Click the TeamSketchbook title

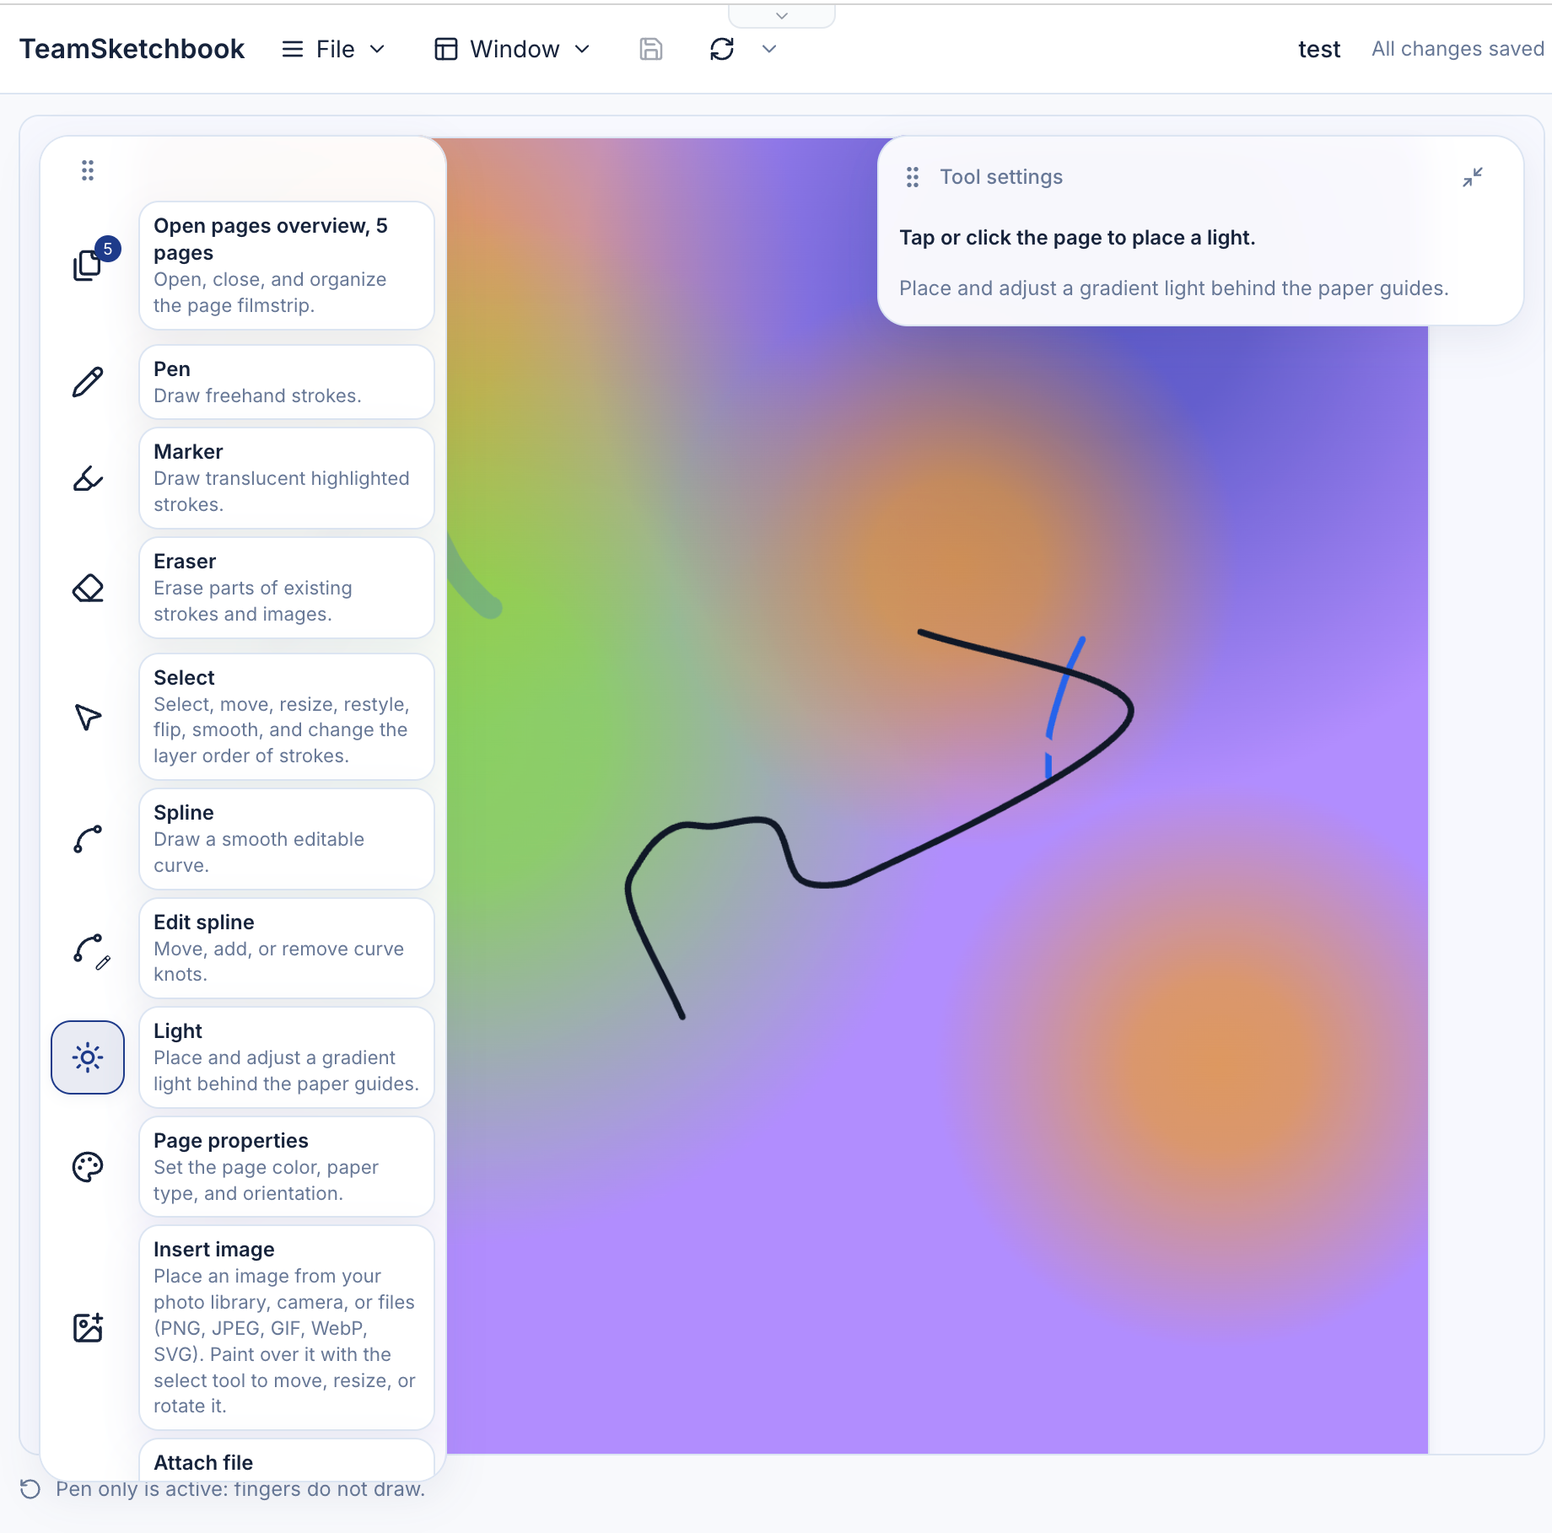coord(132,49)
